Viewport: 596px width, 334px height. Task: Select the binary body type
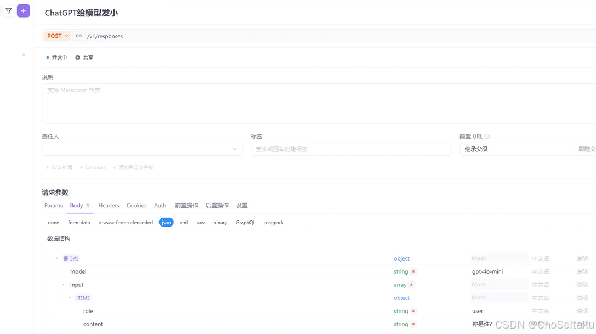coord(220,223)
